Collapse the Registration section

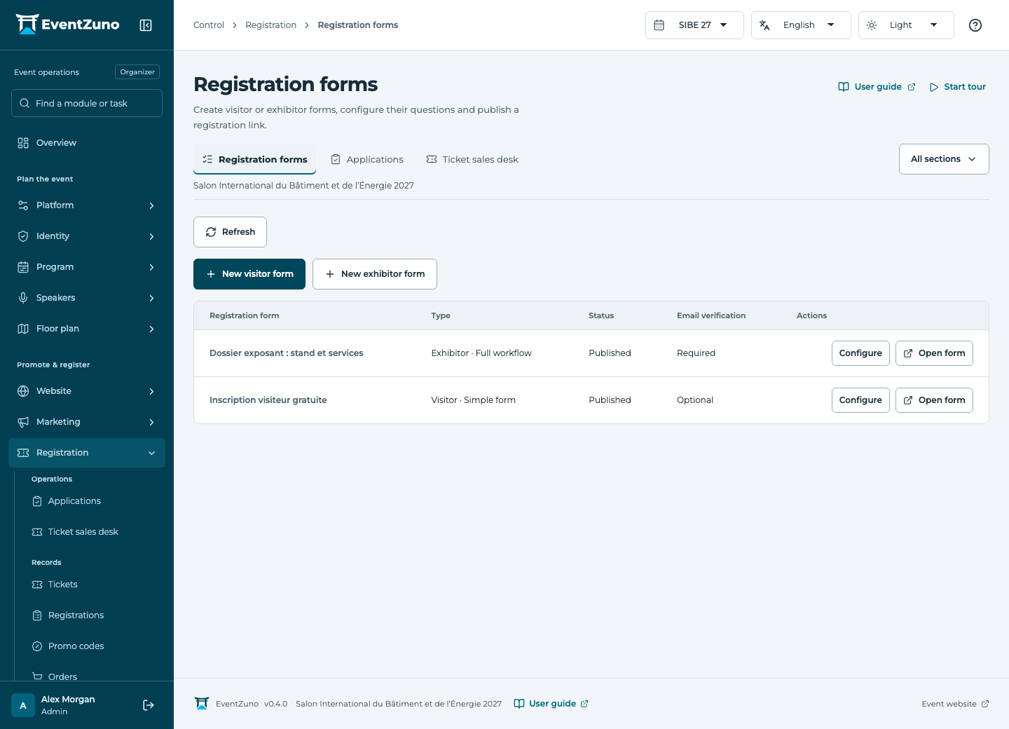87,453
